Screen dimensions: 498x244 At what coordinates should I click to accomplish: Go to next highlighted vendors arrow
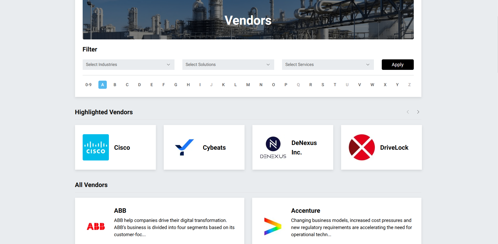(x=418, y=112)
